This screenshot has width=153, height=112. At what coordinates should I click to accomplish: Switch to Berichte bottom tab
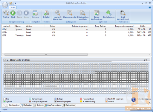tap(39, 105)
